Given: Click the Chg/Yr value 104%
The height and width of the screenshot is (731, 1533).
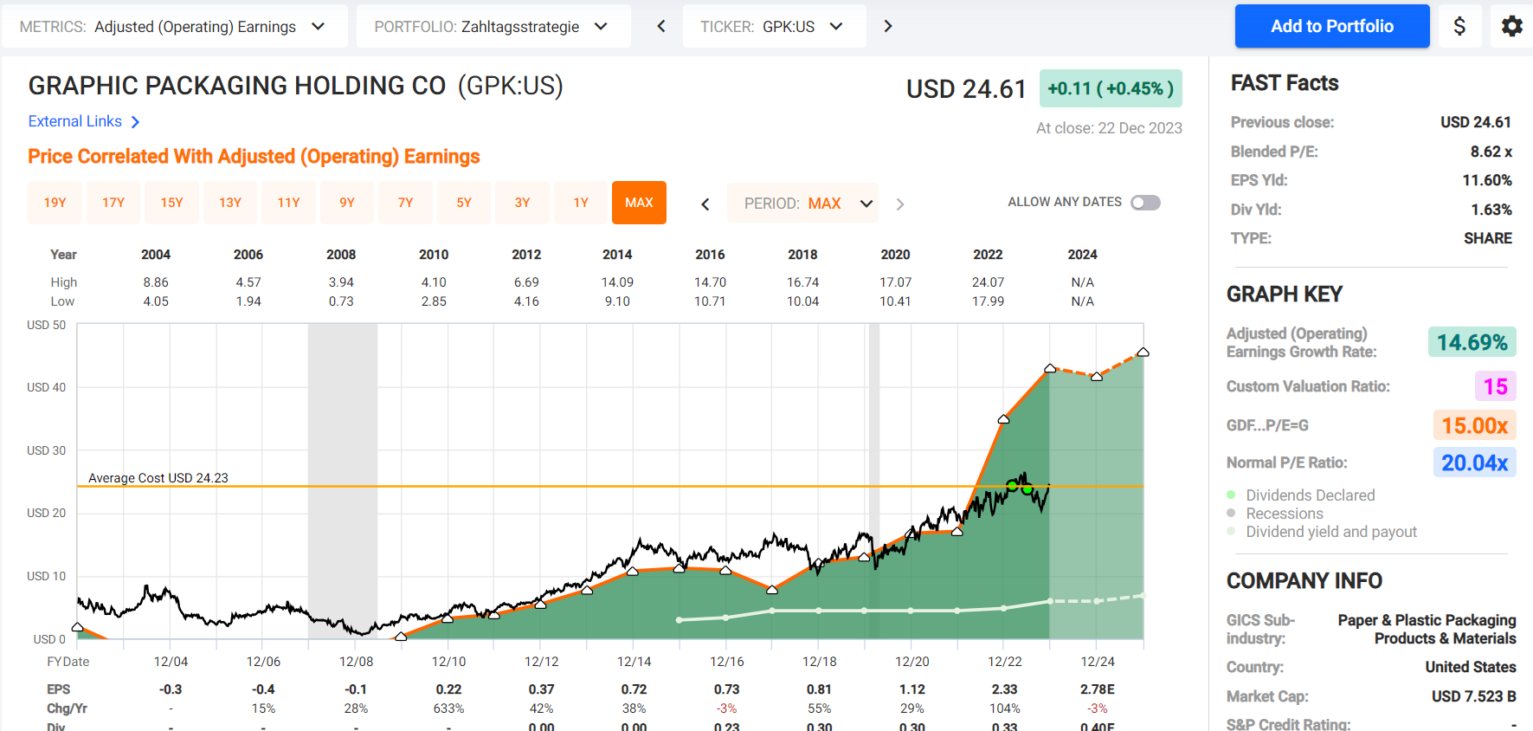Looking at the screenshot, I should coord(1004,708).
